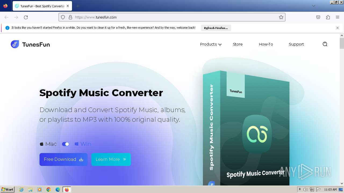Click the Free Download button

63,159
